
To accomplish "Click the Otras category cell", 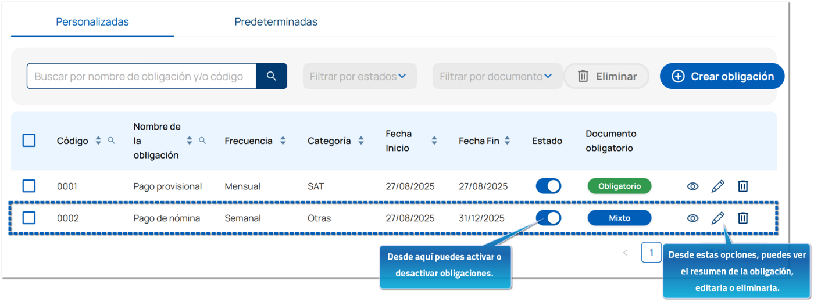I will pyautogui.click(x=319, y=218).
